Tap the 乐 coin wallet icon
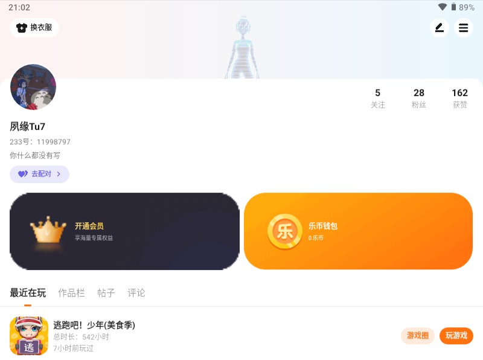483x360 pixels. [x=284, y=231]
